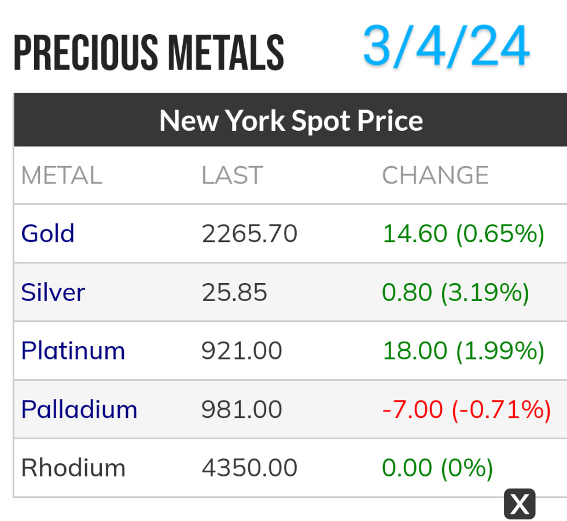This screenshot has width=567, height=521.
Task: Select Platinum last price 921.00
Action: [x=242, y=351]
